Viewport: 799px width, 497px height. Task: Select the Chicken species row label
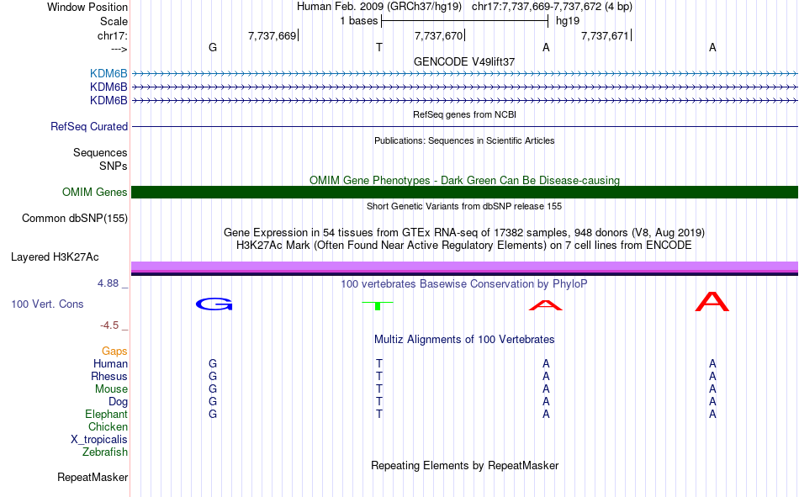point(108,426)
